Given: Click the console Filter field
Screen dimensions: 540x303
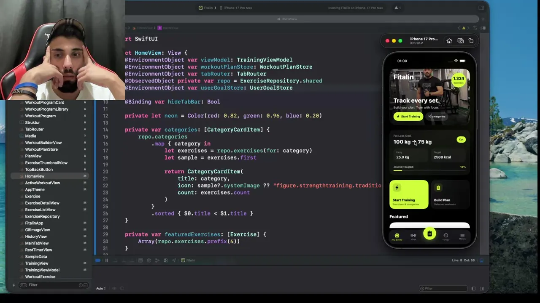Looking at the screenshot, I should pos(443,289).
